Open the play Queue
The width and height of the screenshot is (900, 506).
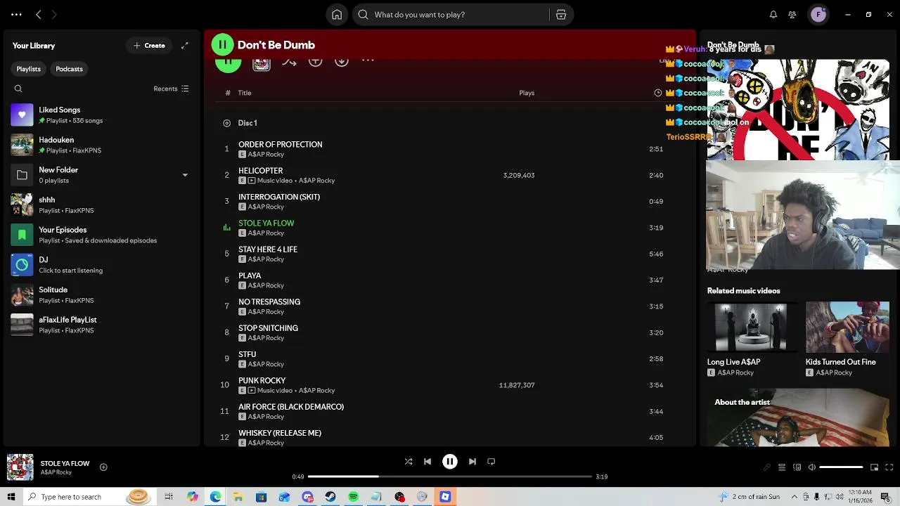point(782,467)
